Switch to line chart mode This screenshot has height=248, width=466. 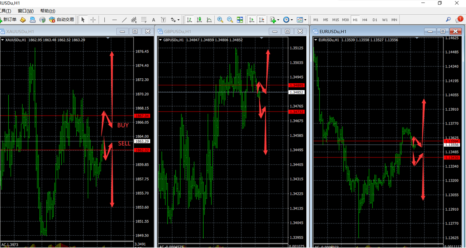click(x=209, y=20)
